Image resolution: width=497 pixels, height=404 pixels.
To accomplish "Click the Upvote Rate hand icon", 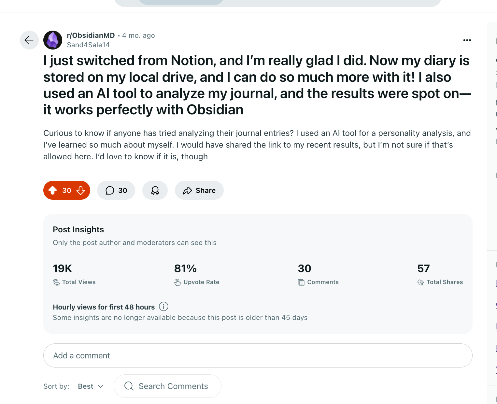I will 177,282.
